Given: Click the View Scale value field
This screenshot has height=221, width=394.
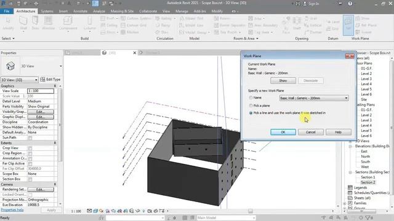Looking at the screenshot, I should 41,91.
